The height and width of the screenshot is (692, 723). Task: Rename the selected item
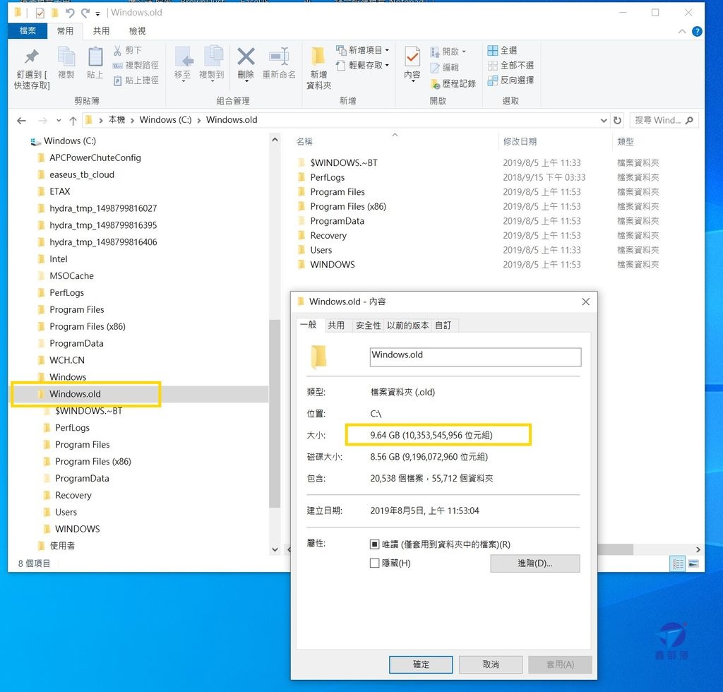click(279, 62)
